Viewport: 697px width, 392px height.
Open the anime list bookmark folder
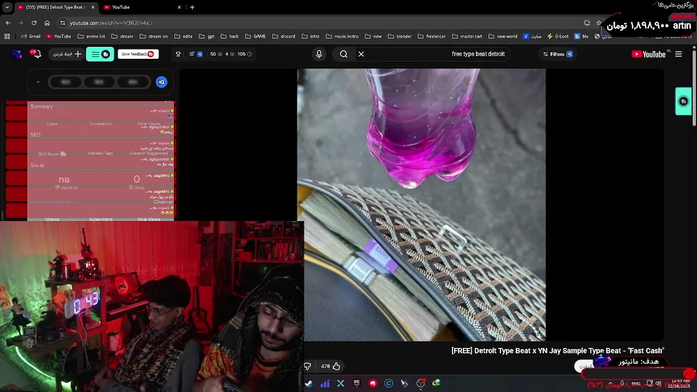91,36
